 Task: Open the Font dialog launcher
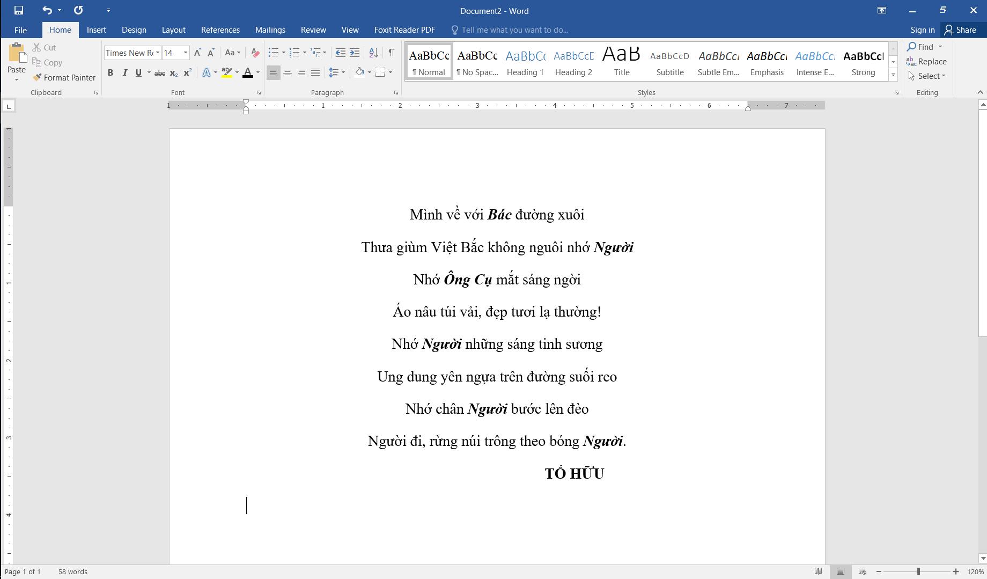click(x=259, y=93)
